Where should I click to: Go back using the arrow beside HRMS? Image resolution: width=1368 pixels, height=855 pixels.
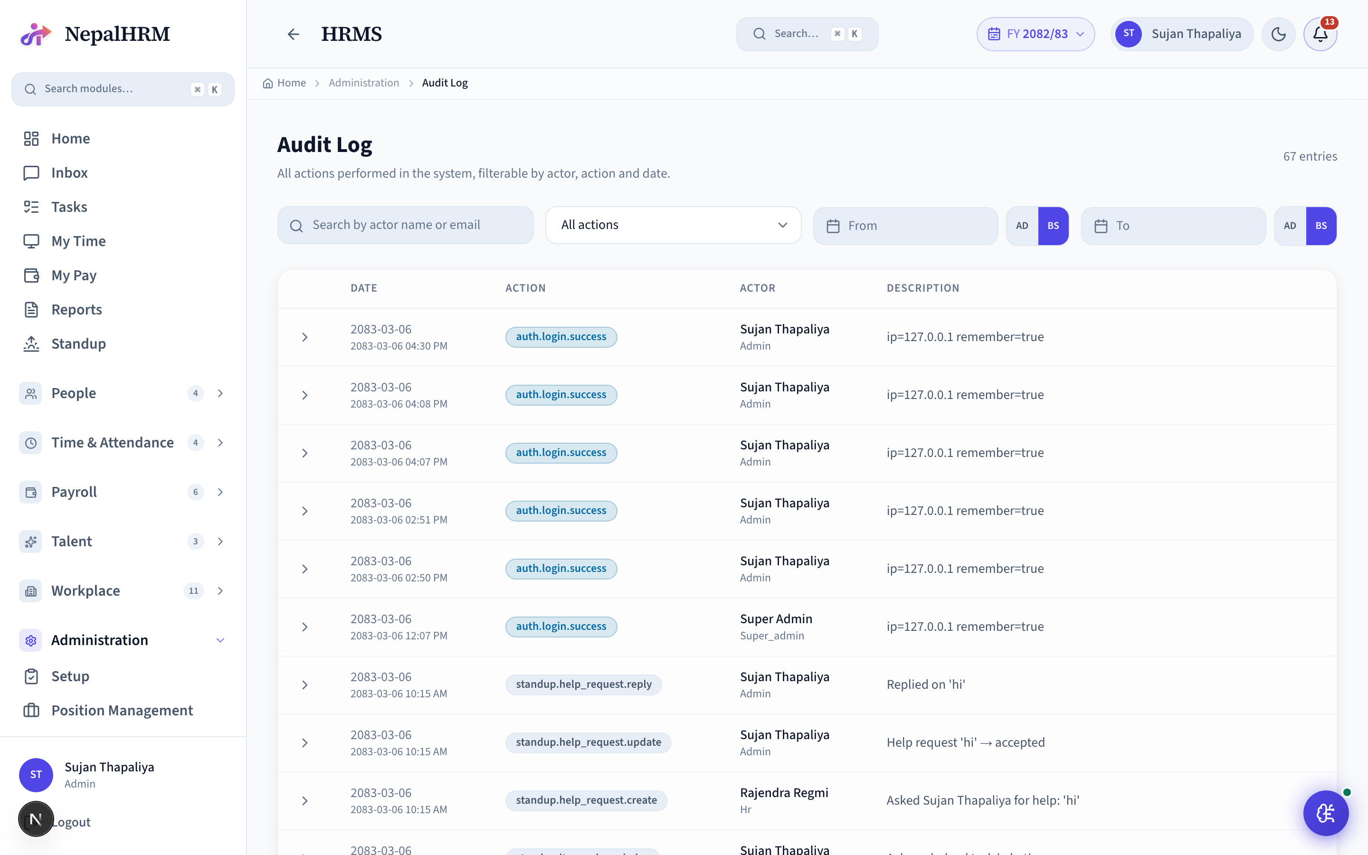[x=293, y=34]
